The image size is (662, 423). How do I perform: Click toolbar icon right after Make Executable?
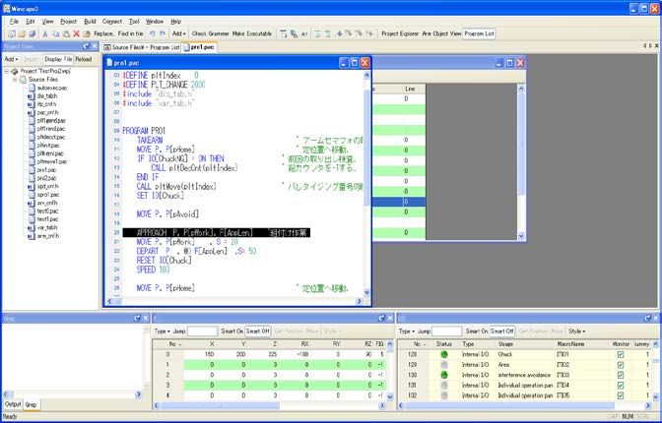click(284, 33)
